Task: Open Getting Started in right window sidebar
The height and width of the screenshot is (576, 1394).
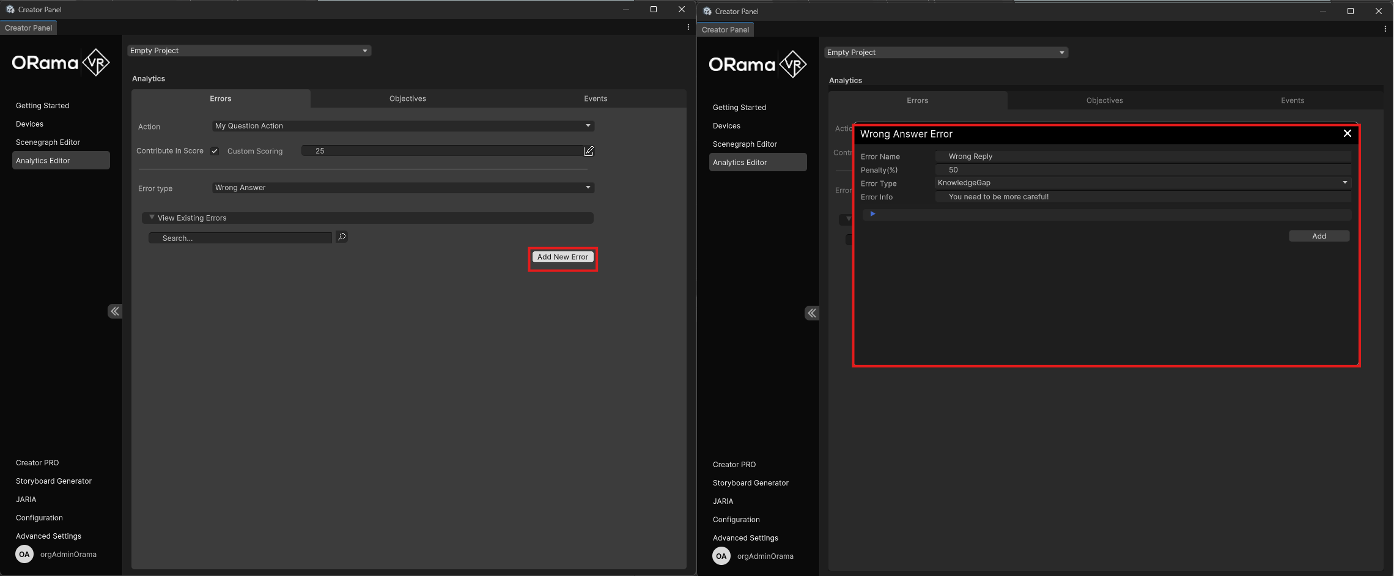Action: 740,108
